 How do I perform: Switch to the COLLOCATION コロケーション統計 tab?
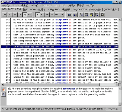pyautogui.click(x=87, y=10)
